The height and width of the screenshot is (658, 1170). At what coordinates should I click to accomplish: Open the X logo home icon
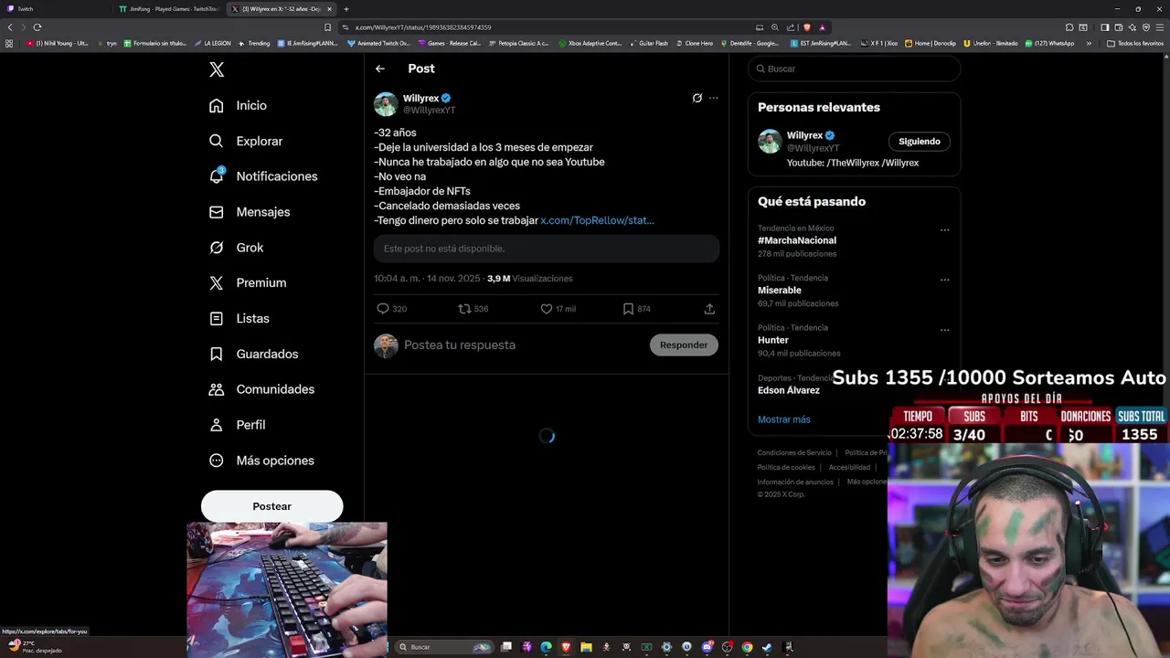click(x=217, y=69)
